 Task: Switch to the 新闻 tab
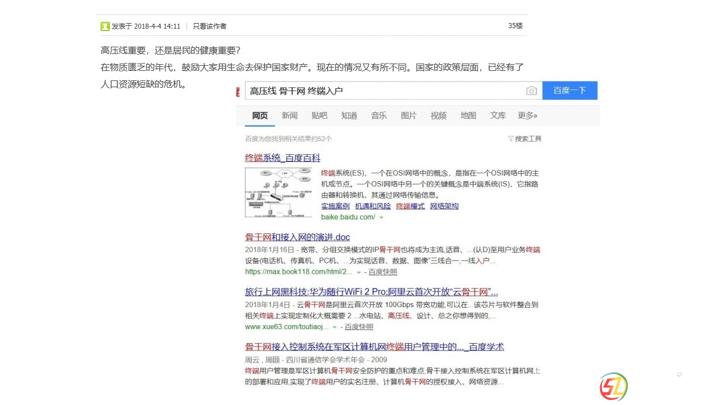click(x=290, y=115)
